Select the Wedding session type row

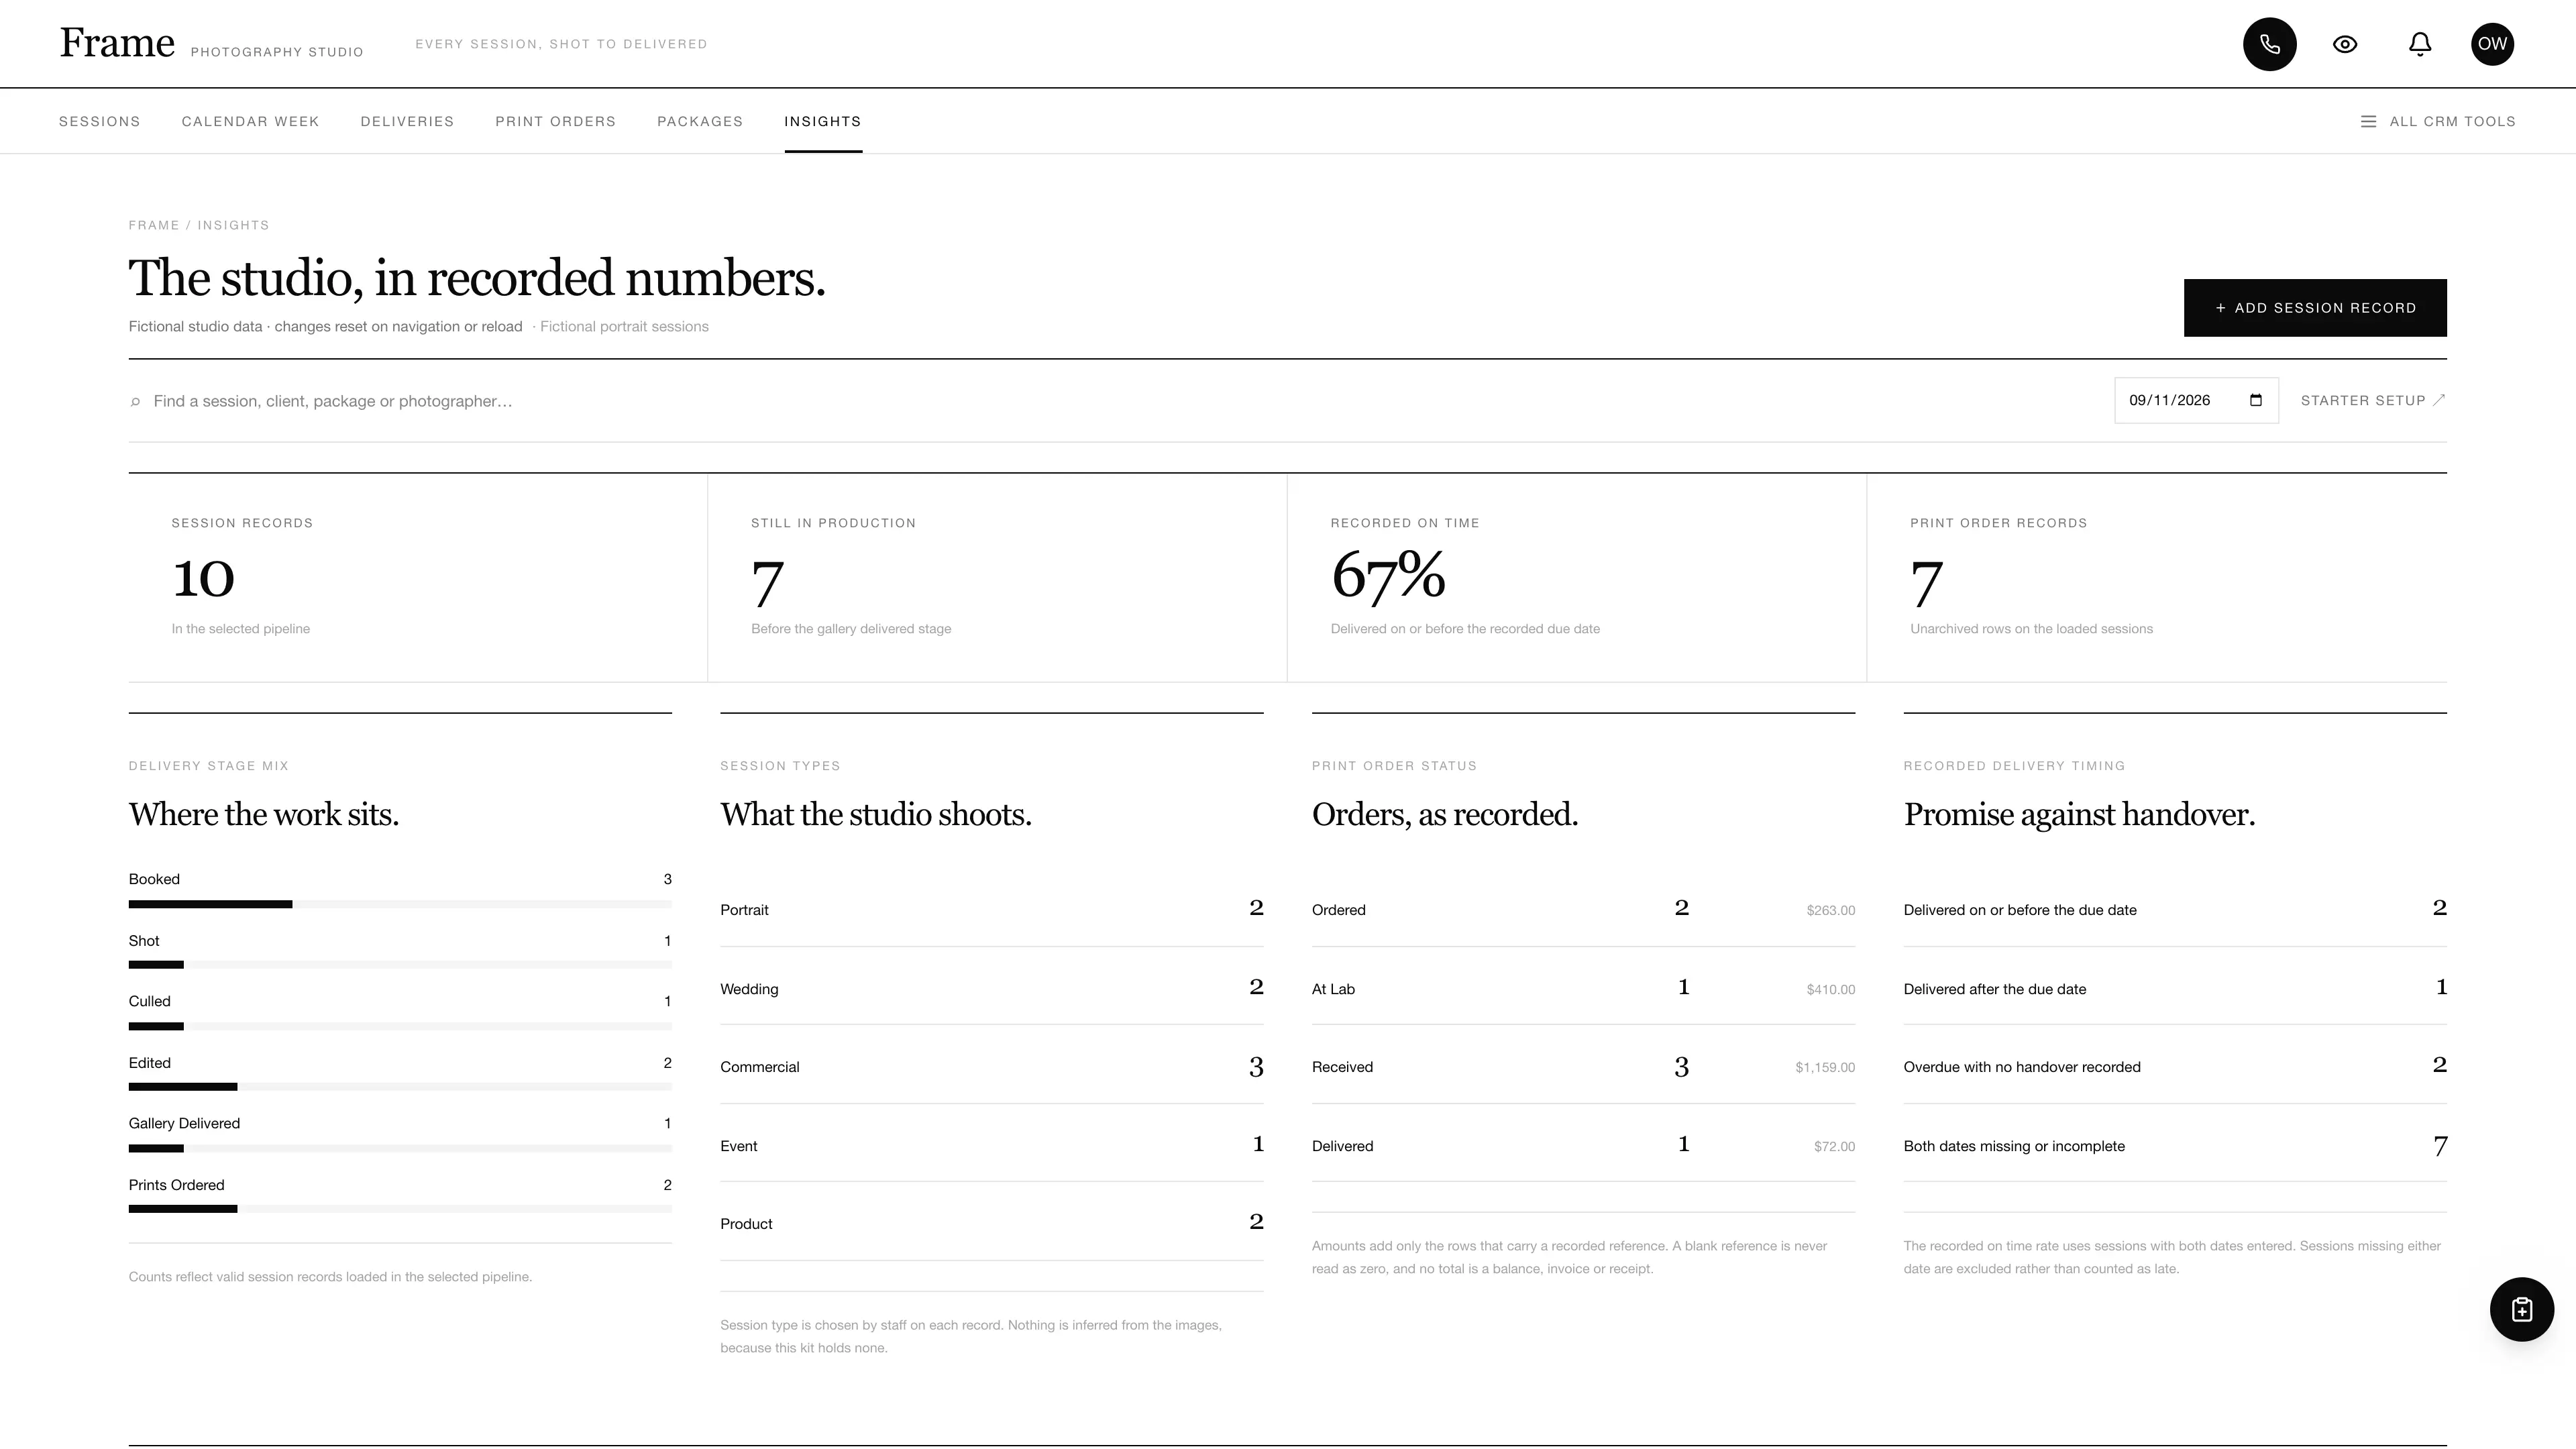click(x=992, y=987)
